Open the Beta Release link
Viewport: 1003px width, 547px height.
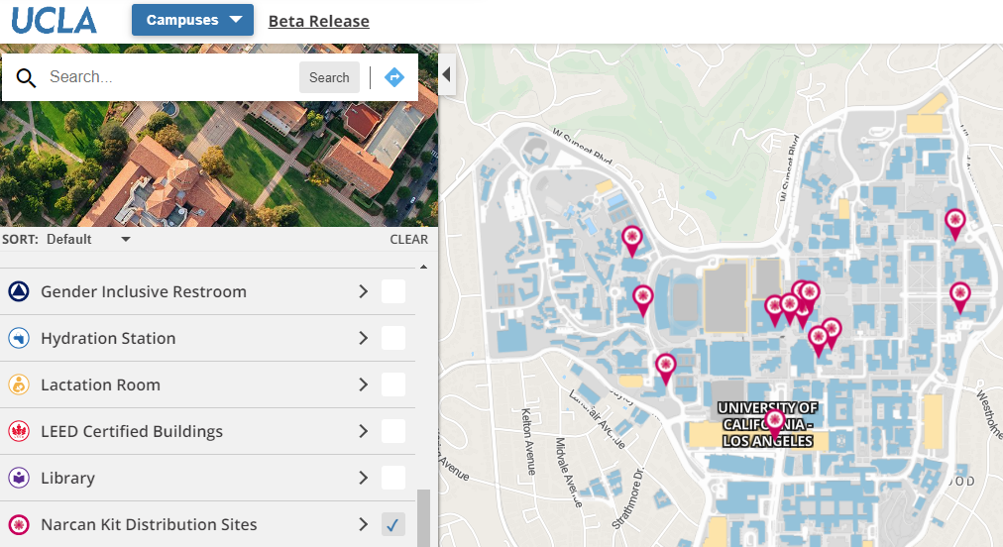(318, 21)
